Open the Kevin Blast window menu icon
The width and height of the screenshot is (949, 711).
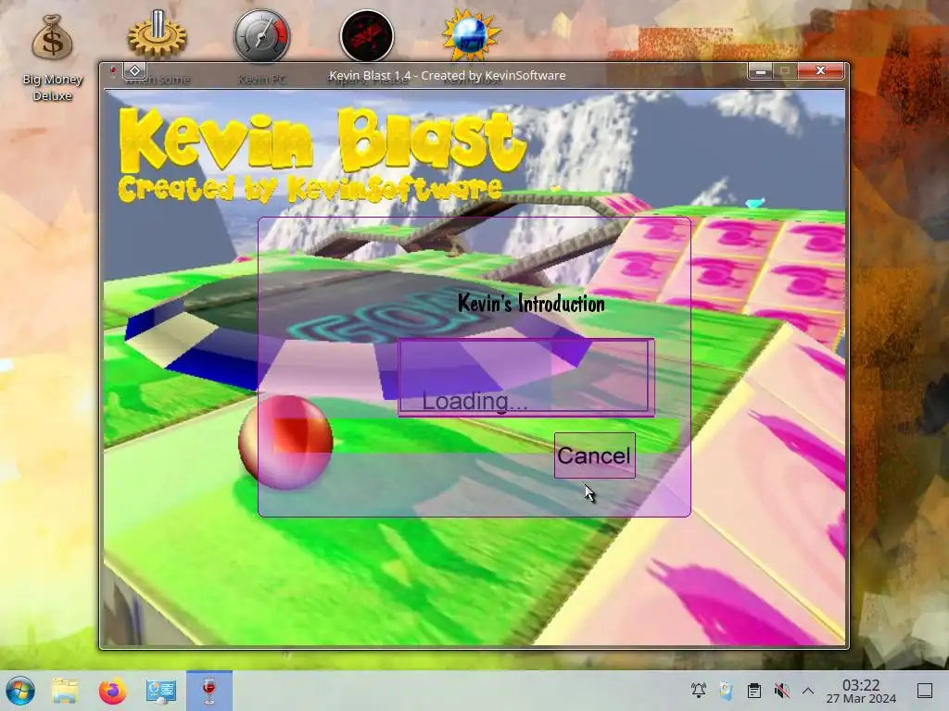click(x=112, y=71)
